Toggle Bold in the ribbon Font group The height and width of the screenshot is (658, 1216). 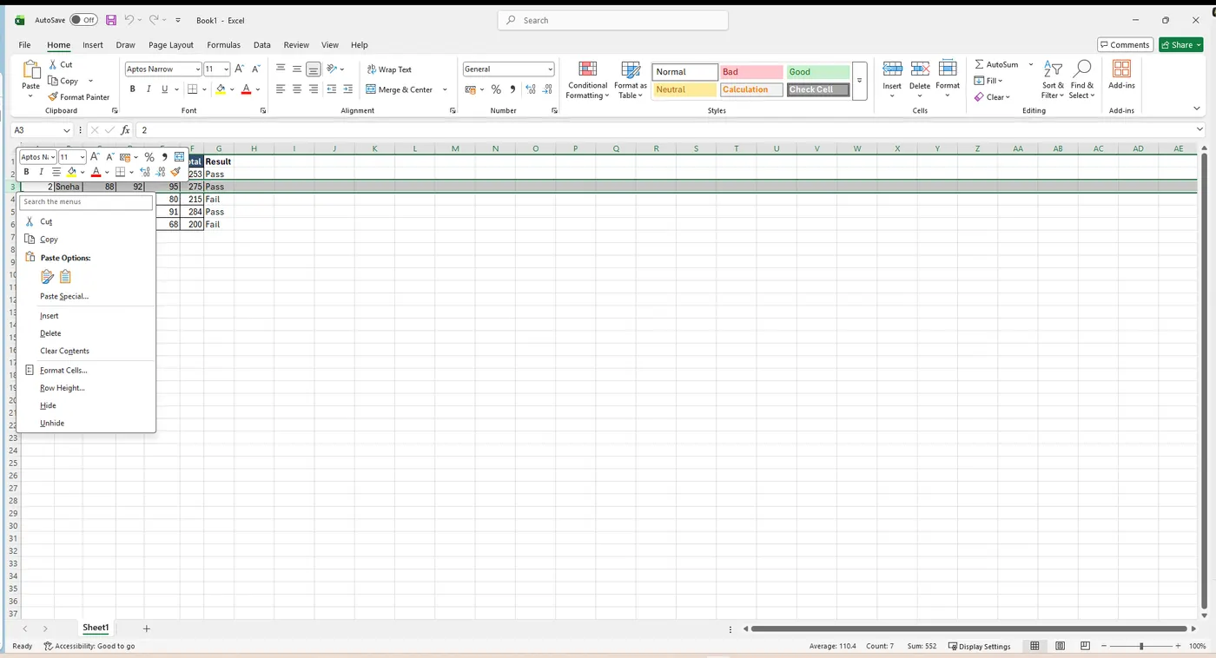132,89
